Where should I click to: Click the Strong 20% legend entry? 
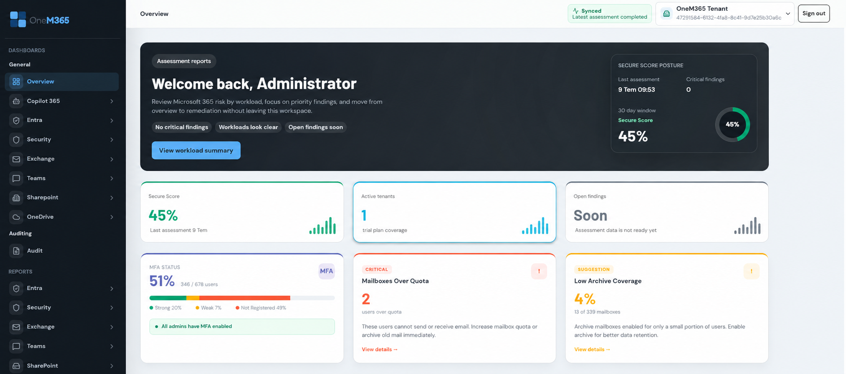[166, 308]
